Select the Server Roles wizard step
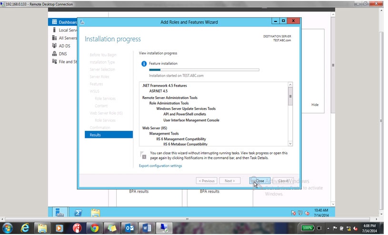The height and width of the screenshot is (235, 388). [99, 77]
